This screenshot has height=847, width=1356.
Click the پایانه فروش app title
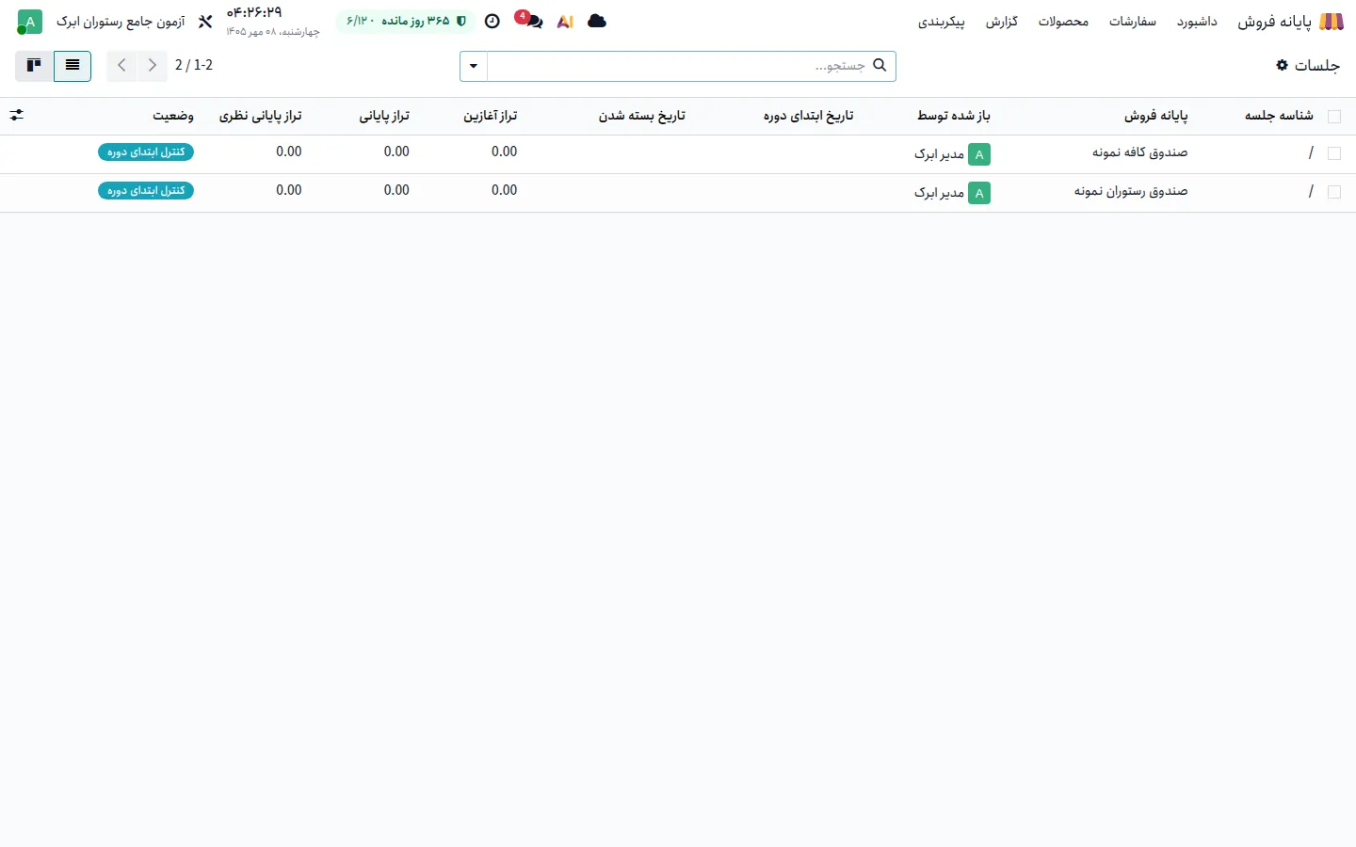click(1274, 22)
